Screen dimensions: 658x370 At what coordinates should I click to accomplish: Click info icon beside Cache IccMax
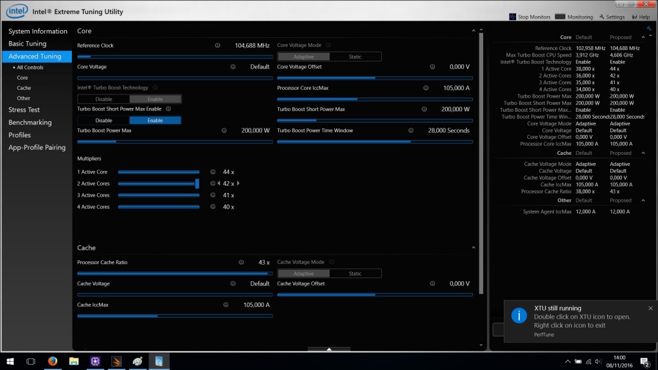pyautogui.click(x=226, y=305)
